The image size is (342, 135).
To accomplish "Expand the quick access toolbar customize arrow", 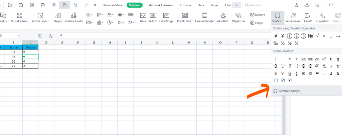I will [x=95, y=5].
